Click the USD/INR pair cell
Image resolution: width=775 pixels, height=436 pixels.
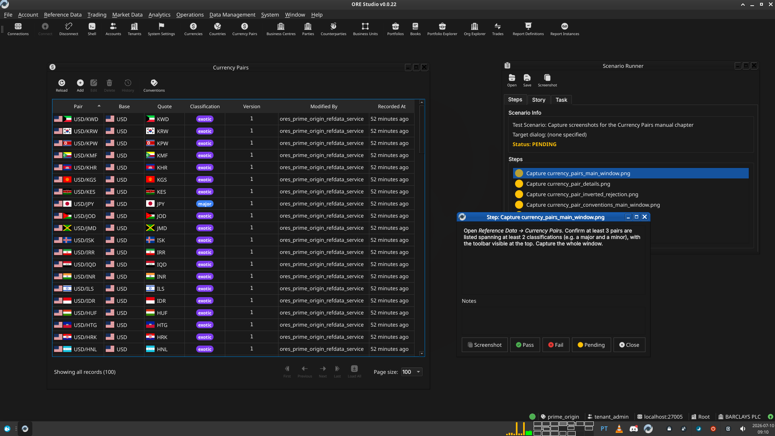pyautogui.click(x=78, y=277)
